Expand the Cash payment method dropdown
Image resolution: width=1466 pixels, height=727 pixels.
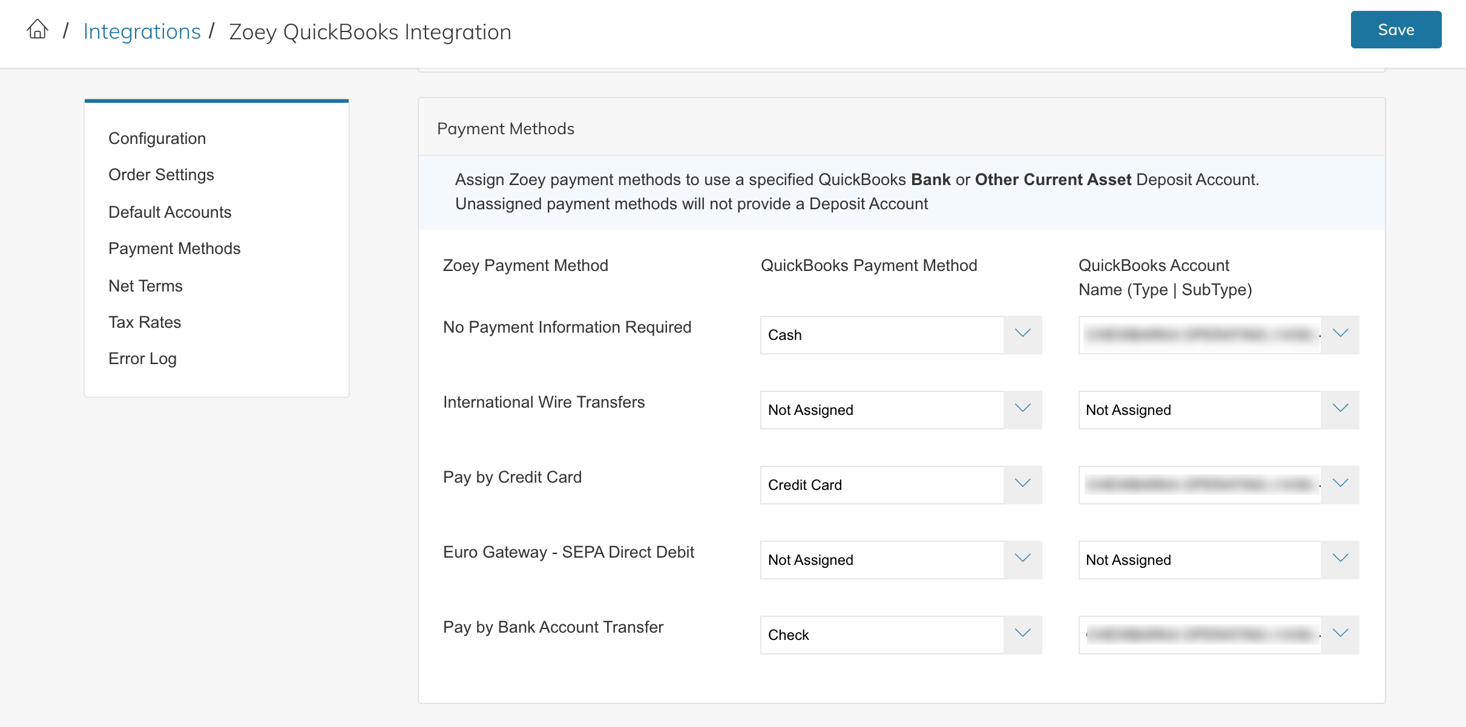coord(901,334)
